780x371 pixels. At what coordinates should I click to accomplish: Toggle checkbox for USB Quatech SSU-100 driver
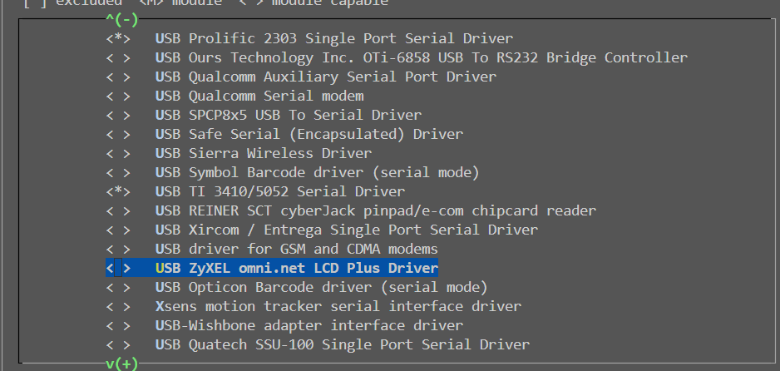pos(118,344)
